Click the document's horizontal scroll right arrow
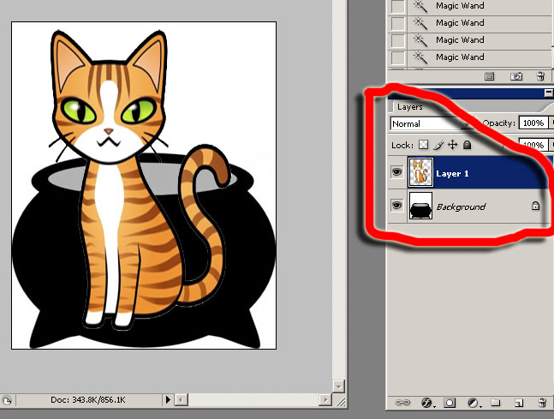 (325, 400)
